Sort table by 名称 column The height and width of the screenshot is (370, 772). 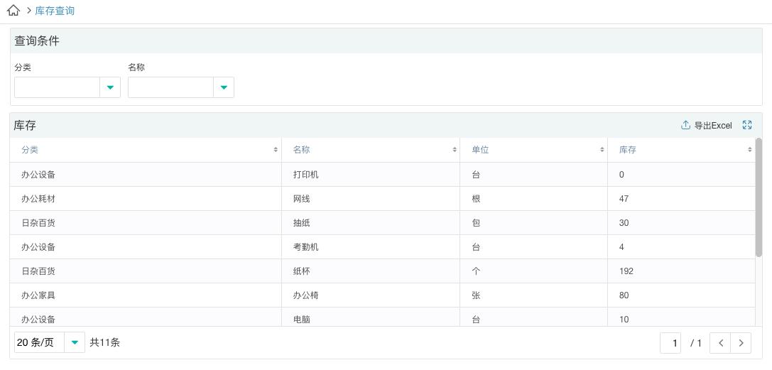tap(455, 150)
